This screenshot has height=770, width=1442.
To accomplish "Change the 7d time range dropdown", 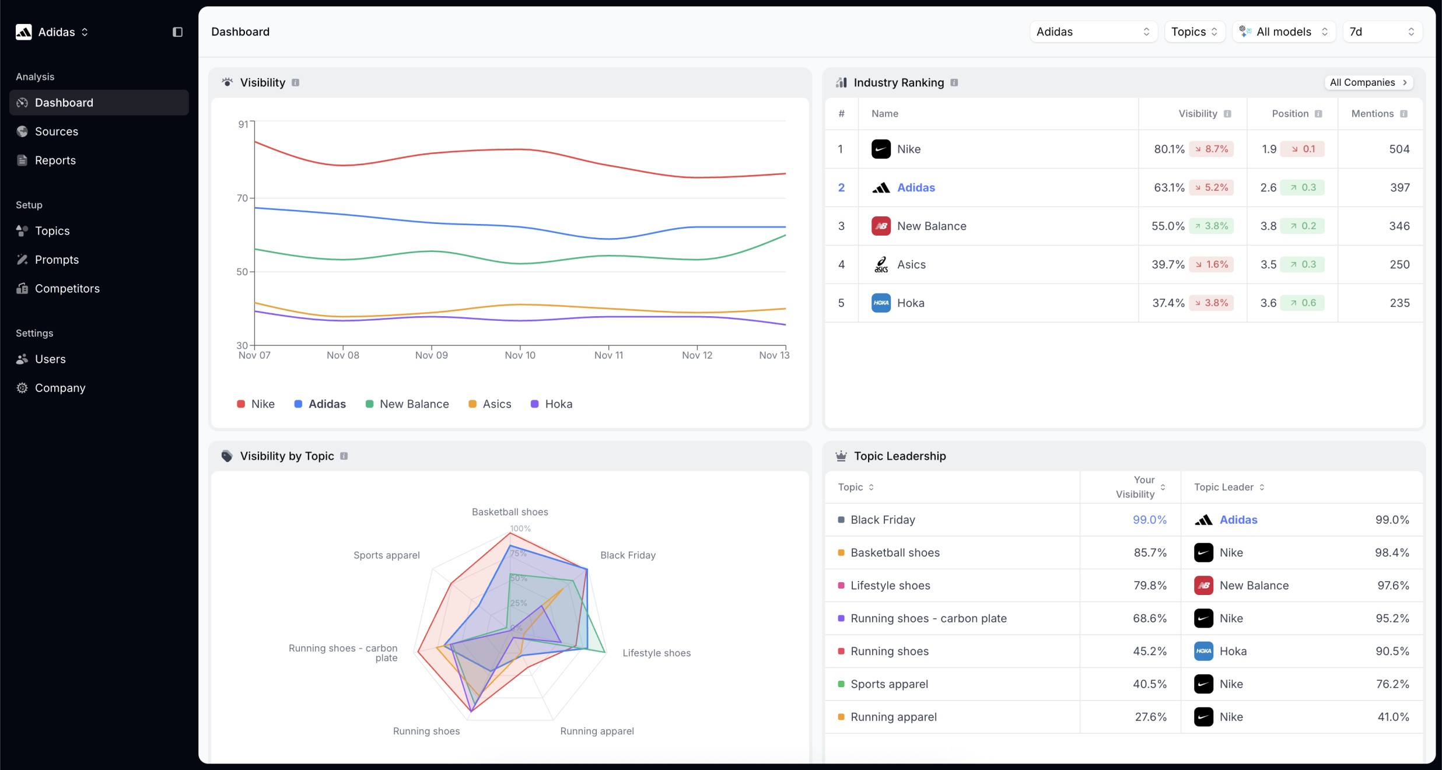I will tap(1382, 32).
